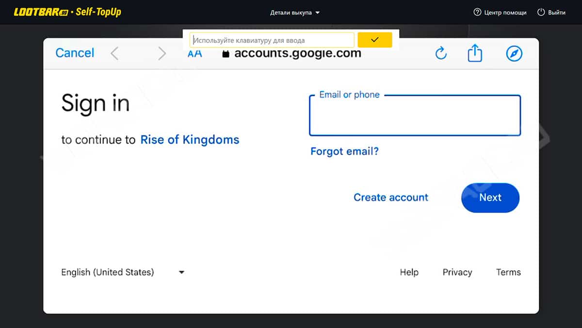582x328 pixels.
Task: Focus the Email or phone field
Action: [x=415, y=116]
